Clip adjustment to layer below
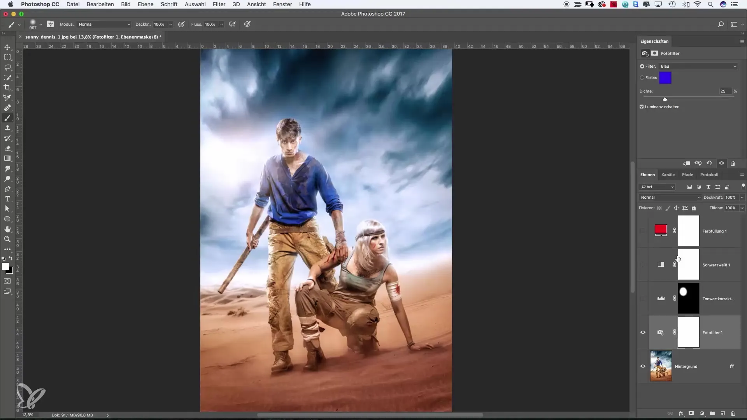This screenshot has width=747, height=420. point(687,163)
